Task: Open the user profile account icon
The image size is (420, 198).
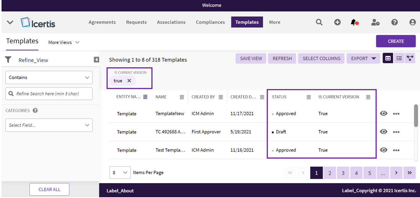Action: pos(412,22)
